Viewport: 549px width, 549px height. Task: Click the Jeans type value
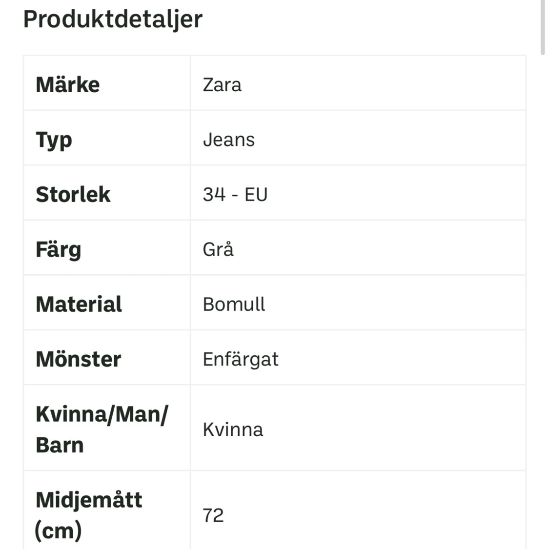(229, 140)
